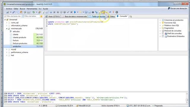
Task: Click the Fragmentos helper item
Action: pyautogui.click(x=169, y=28)
